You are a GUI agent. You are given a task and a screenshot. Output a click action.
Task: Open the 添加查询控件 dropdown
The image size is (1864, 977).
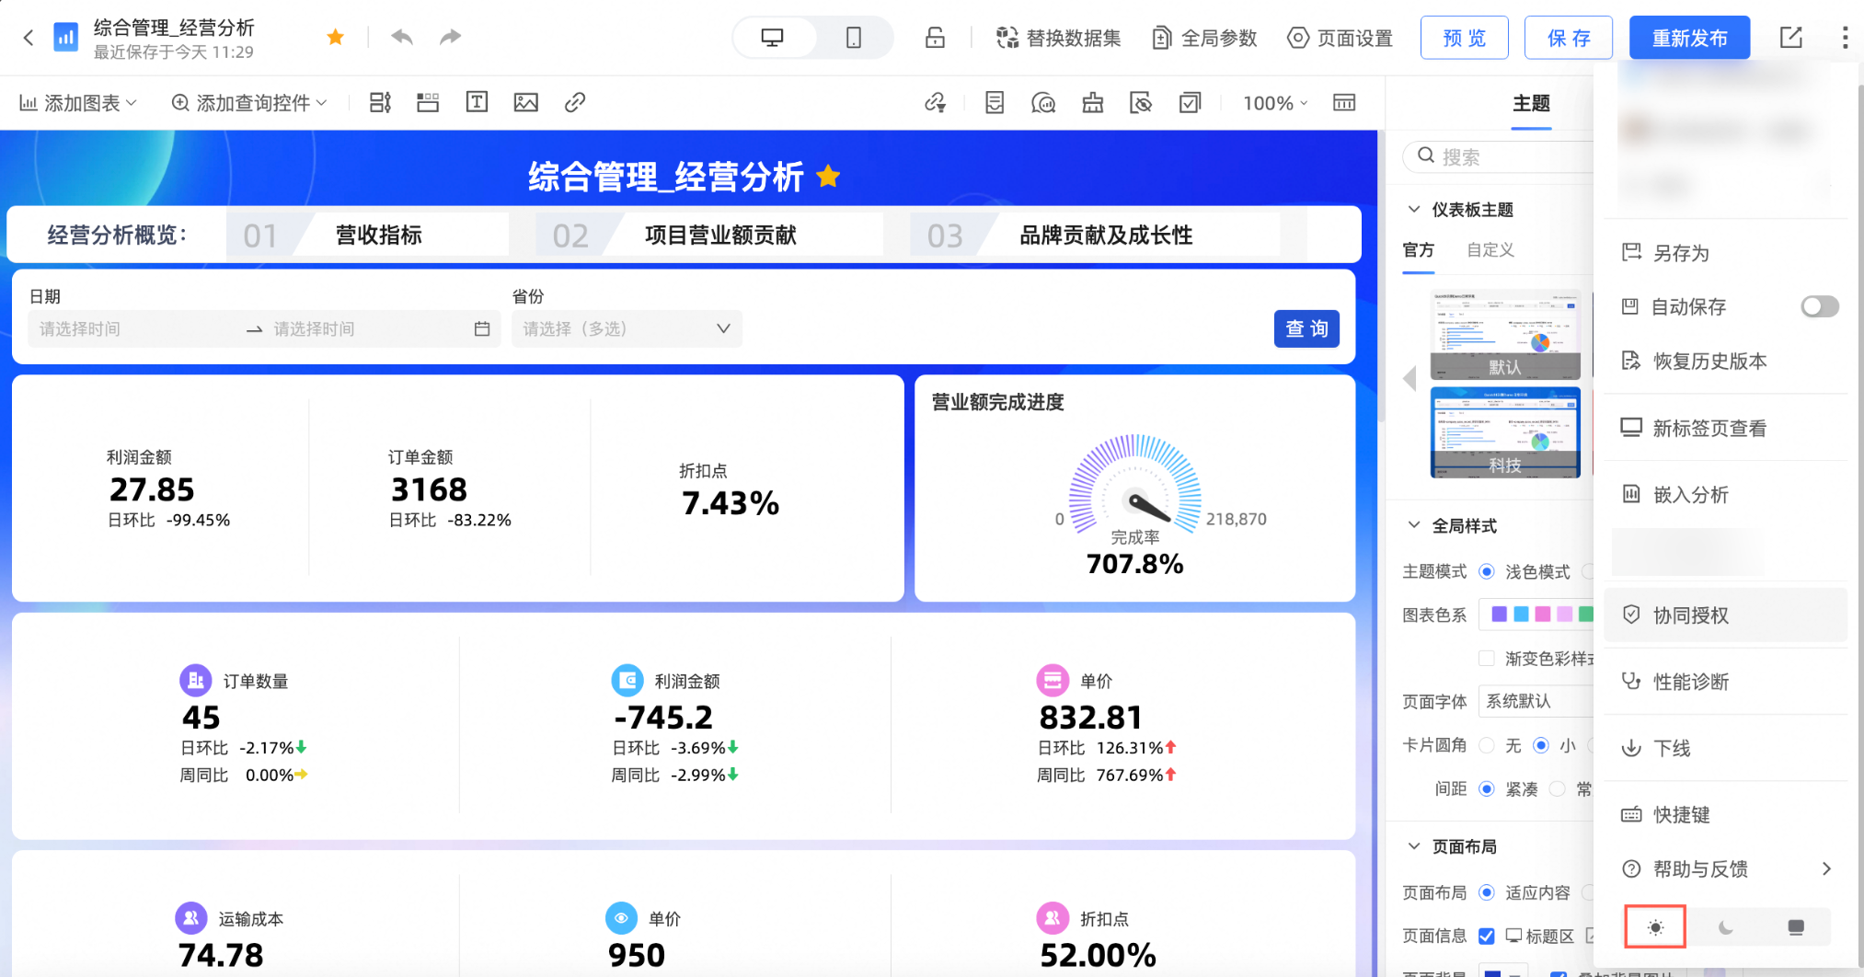249,103
